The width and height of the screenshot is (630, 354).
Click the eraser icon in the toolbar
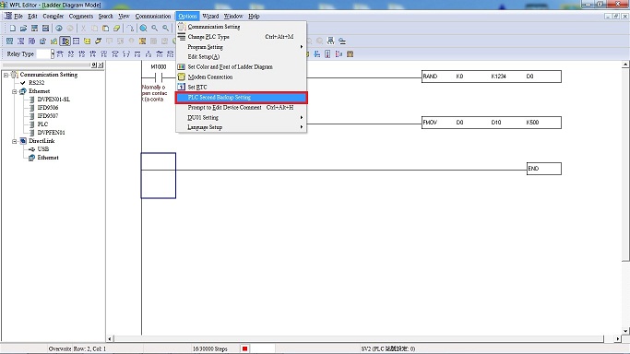pyautogui.click(x=116, y=28)
